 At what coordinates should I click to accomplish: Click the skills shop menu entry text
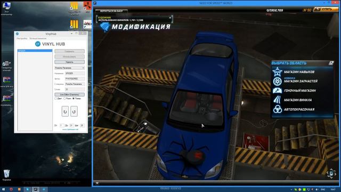299,72
